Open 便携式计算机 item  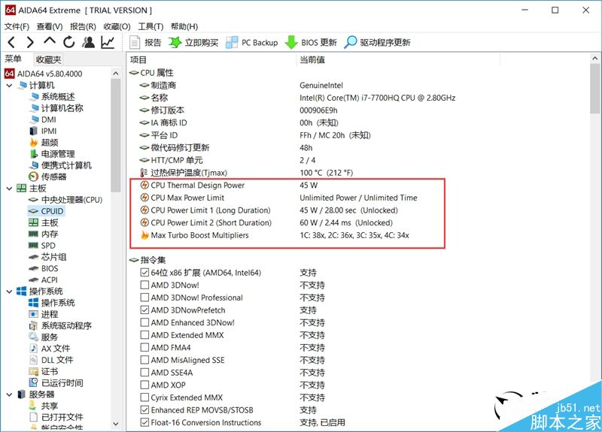coord(61,165)
